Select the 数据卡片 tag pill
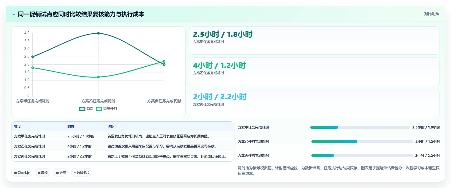 coord(82,172)
